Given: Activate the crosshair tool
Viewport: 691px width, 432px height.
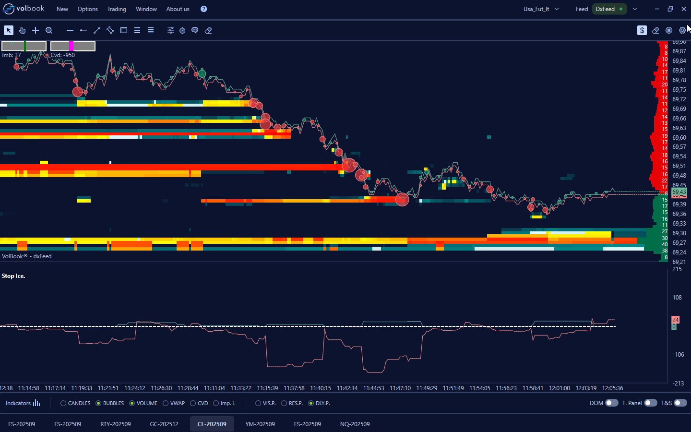Looking at the screenshot, I should (x=36, y=30).
